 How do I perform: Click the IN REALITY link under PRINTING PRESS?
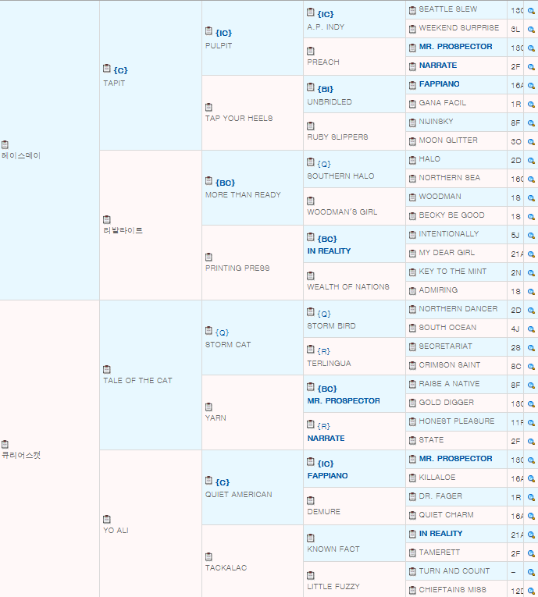[x=329, y=251]
